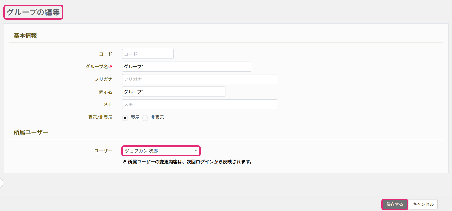
Task: Click into the フリガナ input field
Action: pyautogui.click(x=199, y=79)
